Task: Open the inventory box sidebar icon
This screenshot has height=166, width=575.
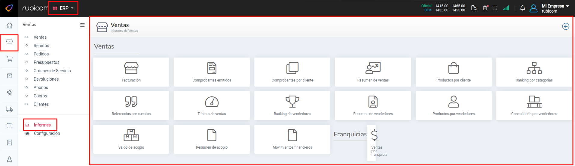Action: 10,76
